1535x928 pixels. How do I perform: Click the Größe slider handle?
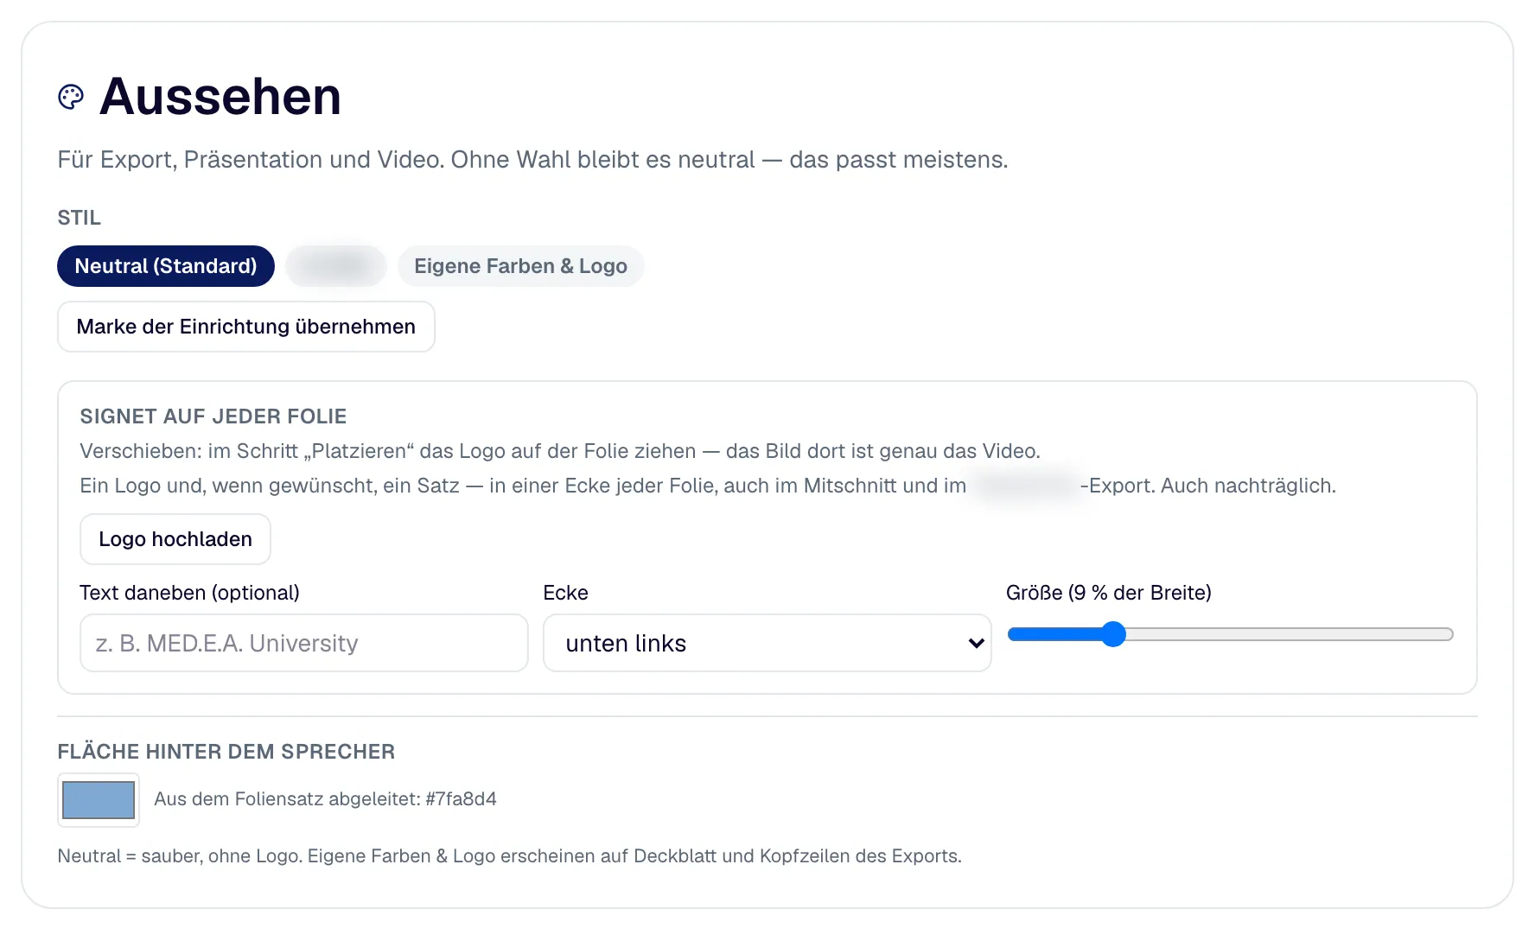pos(1113,634)
